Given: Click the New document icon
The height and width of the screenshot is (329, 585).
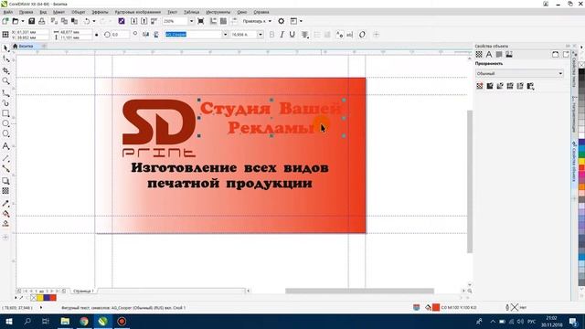Looking at the screenshot, I should (5, 21).
